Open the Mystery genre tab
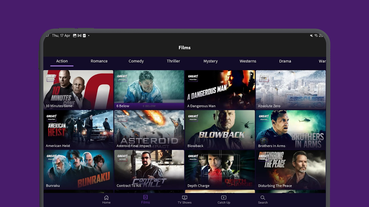 tap(210, 61)
